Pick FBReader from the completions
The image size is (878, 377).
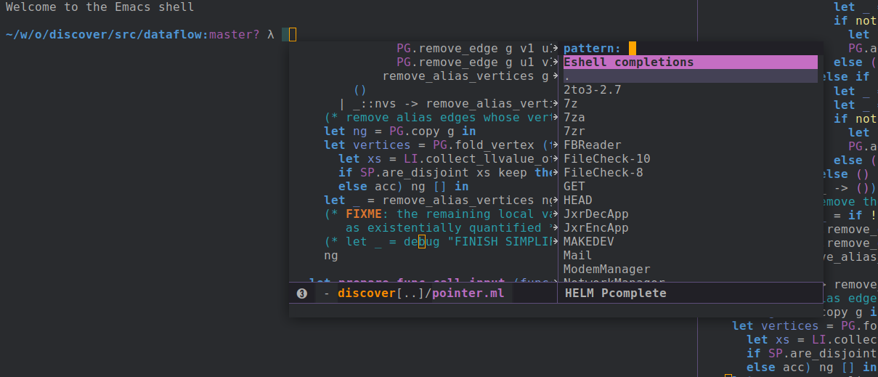[x=593, y=145]
